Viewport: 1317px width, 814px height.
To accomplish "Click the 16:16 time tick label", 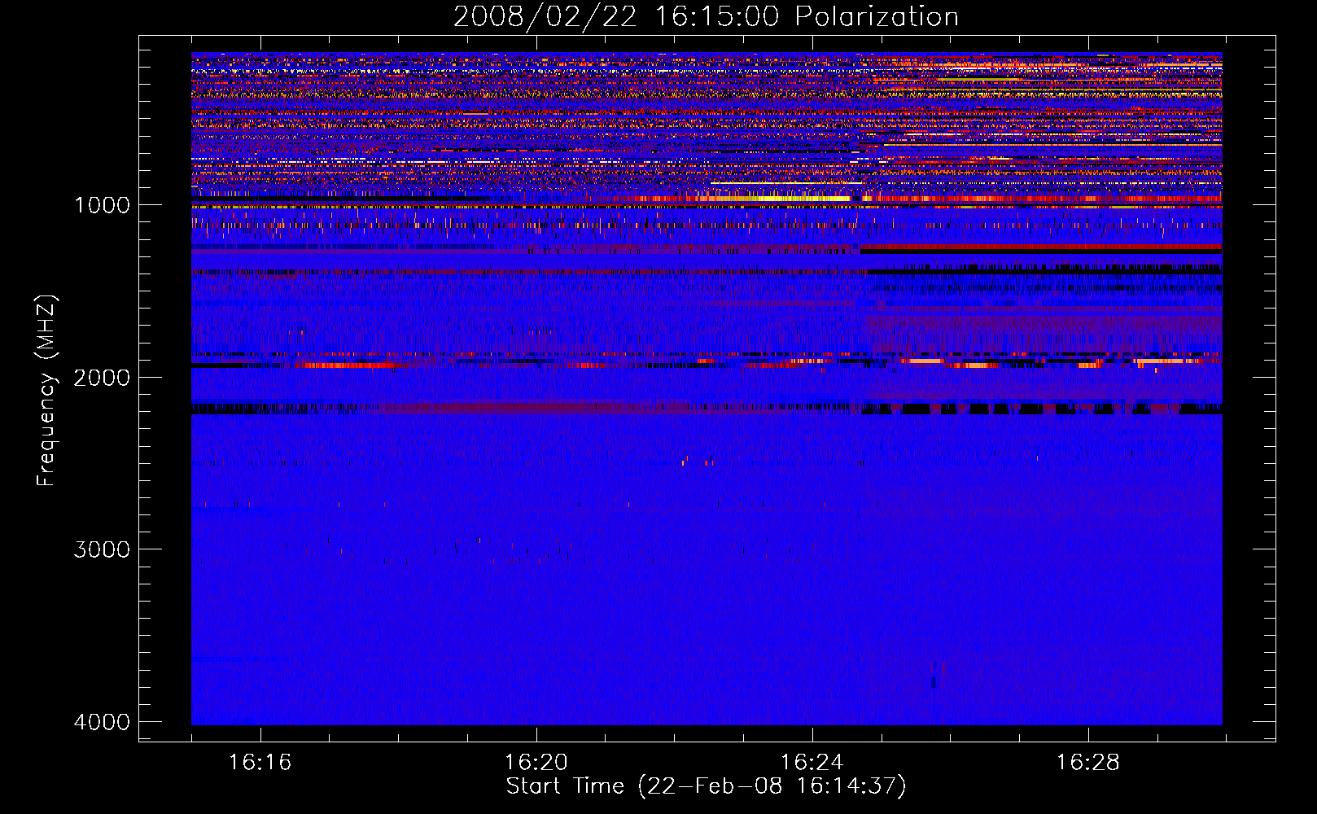I will coord(260,762).
